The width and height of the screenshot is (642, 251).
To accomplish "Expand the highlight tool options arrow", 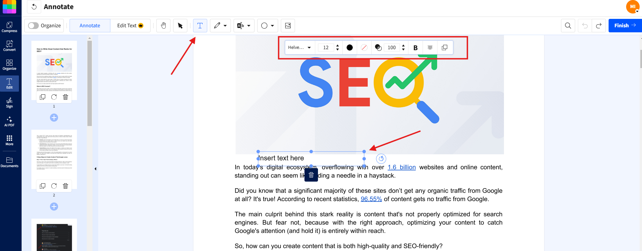I will click(249, 26).
